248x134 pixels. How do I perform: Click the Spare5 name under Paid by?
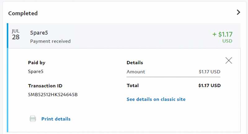click(x=36, y=72)
